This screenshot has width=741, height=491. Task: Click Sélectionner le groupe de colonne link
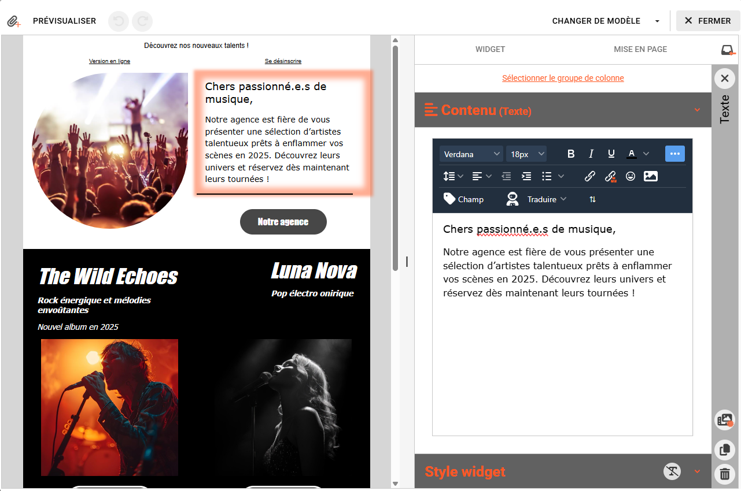(x=563, y=78)
